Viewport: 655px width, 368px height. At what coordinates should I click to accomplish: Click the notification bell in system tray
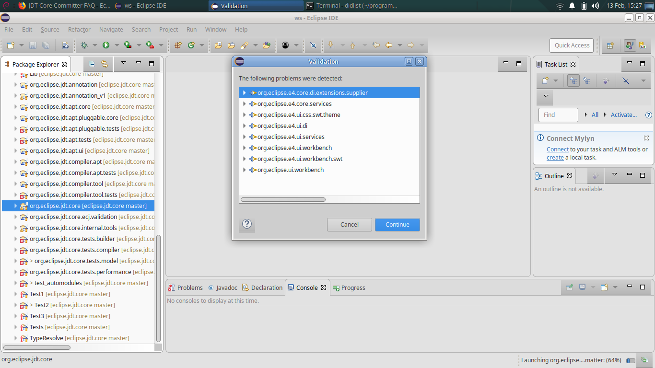point(572,6)
